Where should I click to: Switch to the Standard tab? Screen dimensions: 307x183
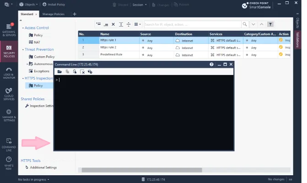click(27, 14)
